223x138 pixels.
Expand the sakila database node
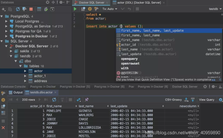click(x=11, y=51)
